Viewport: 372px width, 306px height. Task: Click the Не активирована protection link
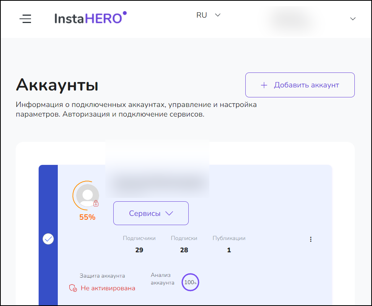(108, 288)
